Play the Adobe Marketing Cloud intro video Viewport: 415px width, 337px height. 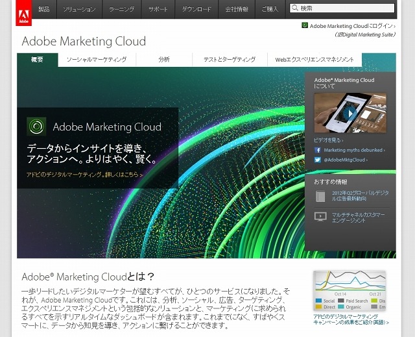click(x=350, y=114)
